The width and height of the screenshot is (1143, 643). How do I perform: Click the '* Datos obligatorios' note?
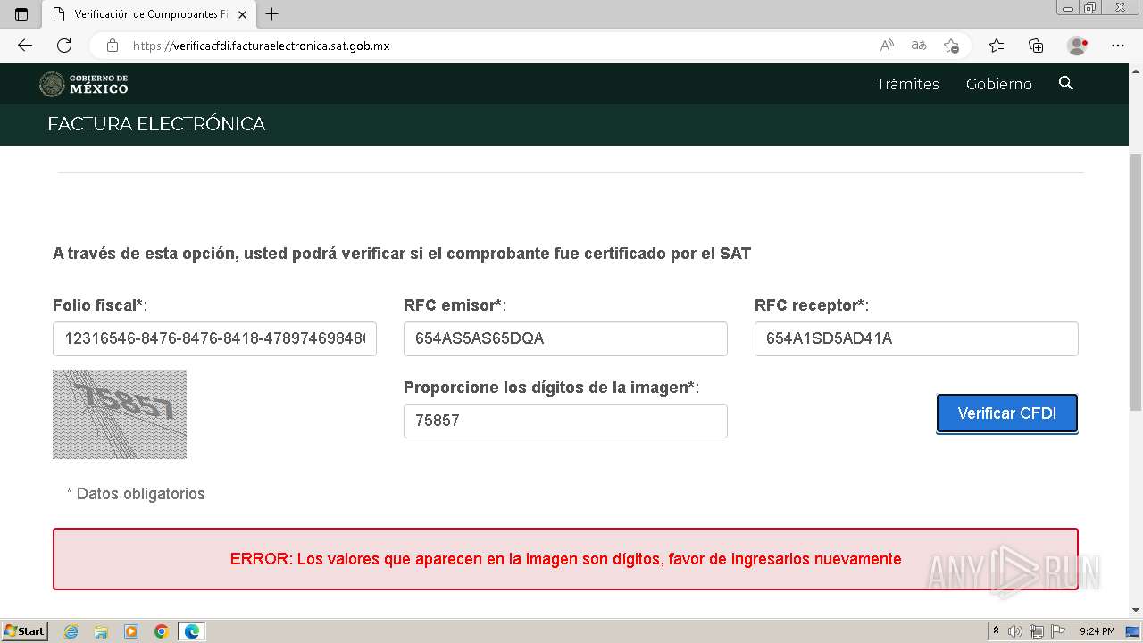click(136, 494)
